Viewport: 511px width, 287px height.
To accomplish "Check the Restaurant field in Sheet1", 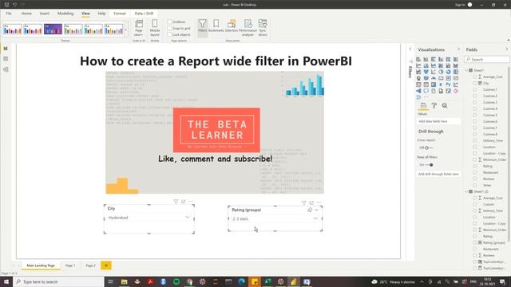I will pyautogui.click(x=475, y=172).
